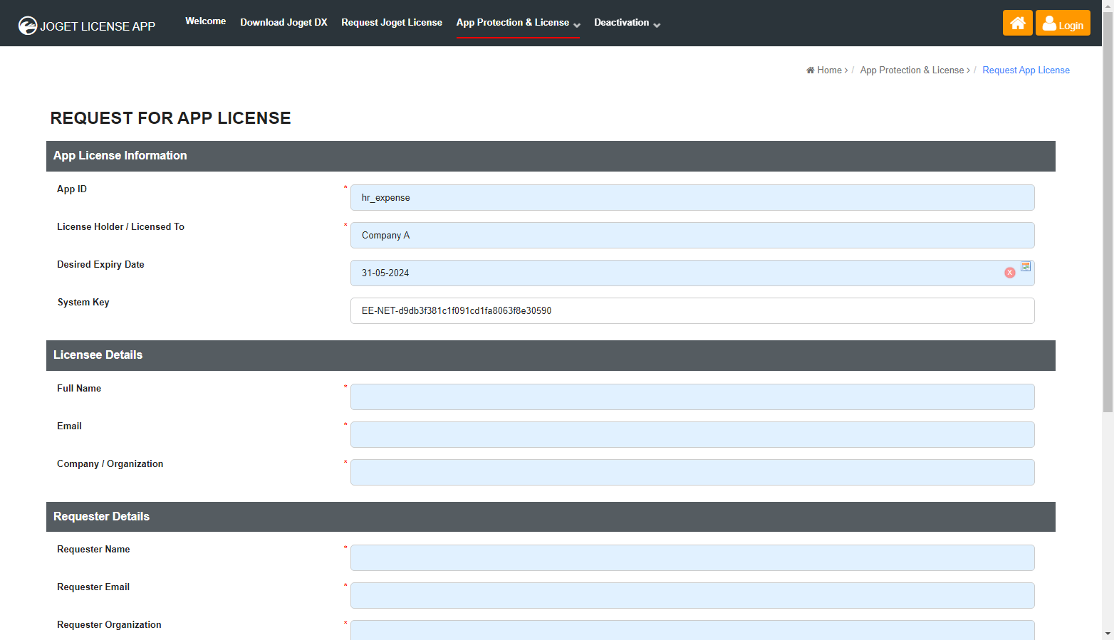1114x640 pixels.
Task: Go to Download Joget DX page
Action: click(283, 23)
